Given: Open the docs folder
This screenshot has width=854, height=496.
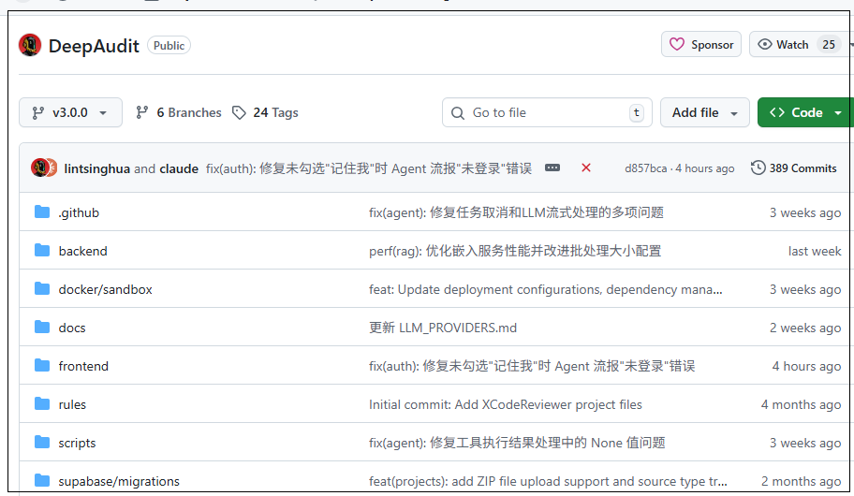Looking at the screenshot, I should tap(72, 328).
